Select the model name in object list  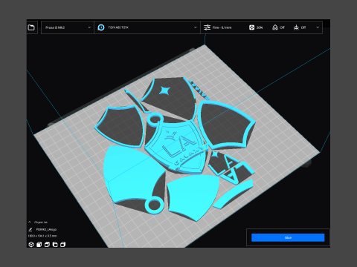point(46,229)
